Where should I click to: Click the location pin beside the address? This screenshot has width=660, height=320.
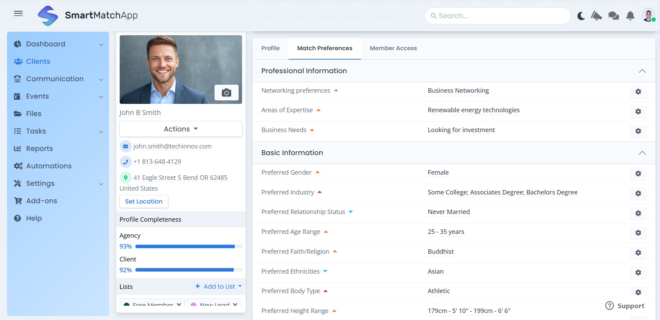tap(126, 177)
